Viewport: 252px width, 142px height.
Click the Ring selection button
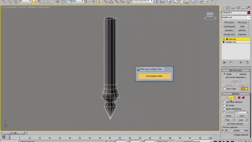tap(228, 120)
